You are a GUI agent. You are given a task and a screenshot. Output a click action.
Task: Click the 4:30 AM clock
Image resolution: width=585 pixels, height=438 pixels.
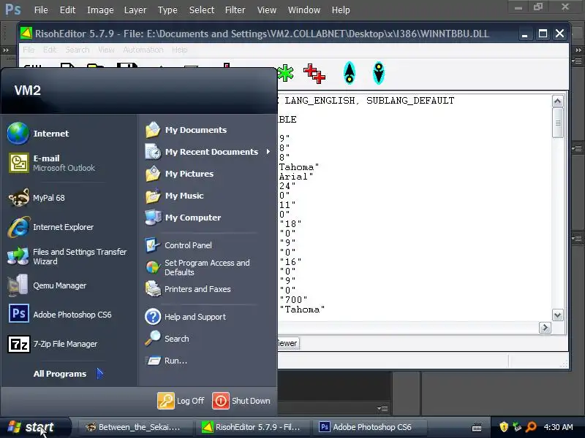[x=558, y=427]
